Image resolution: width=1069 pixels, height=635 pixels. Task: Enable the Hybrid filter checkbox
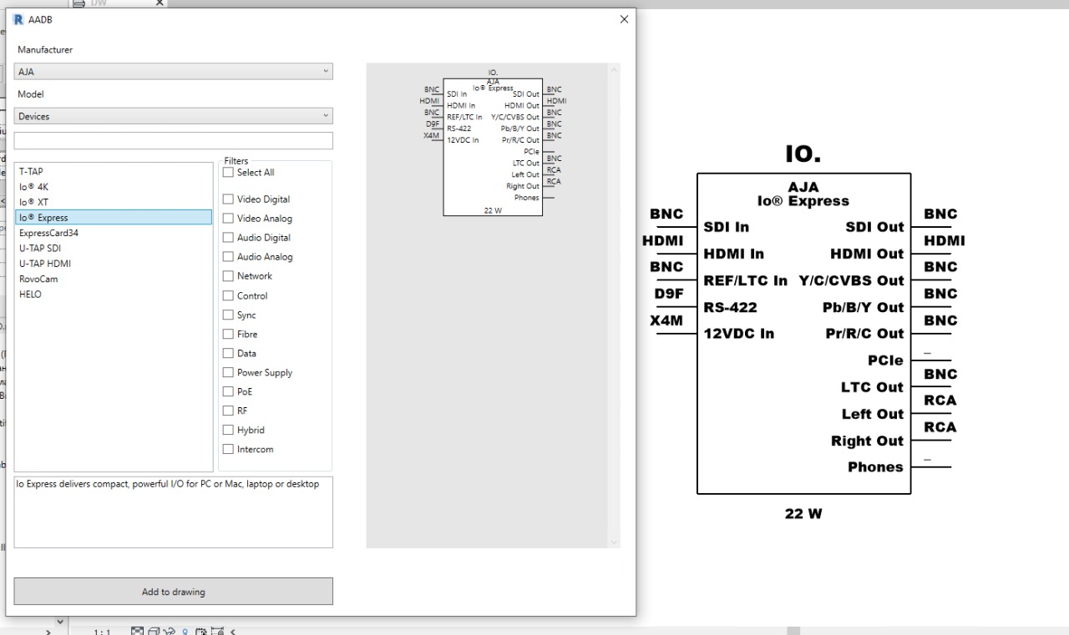pos(228,431)
